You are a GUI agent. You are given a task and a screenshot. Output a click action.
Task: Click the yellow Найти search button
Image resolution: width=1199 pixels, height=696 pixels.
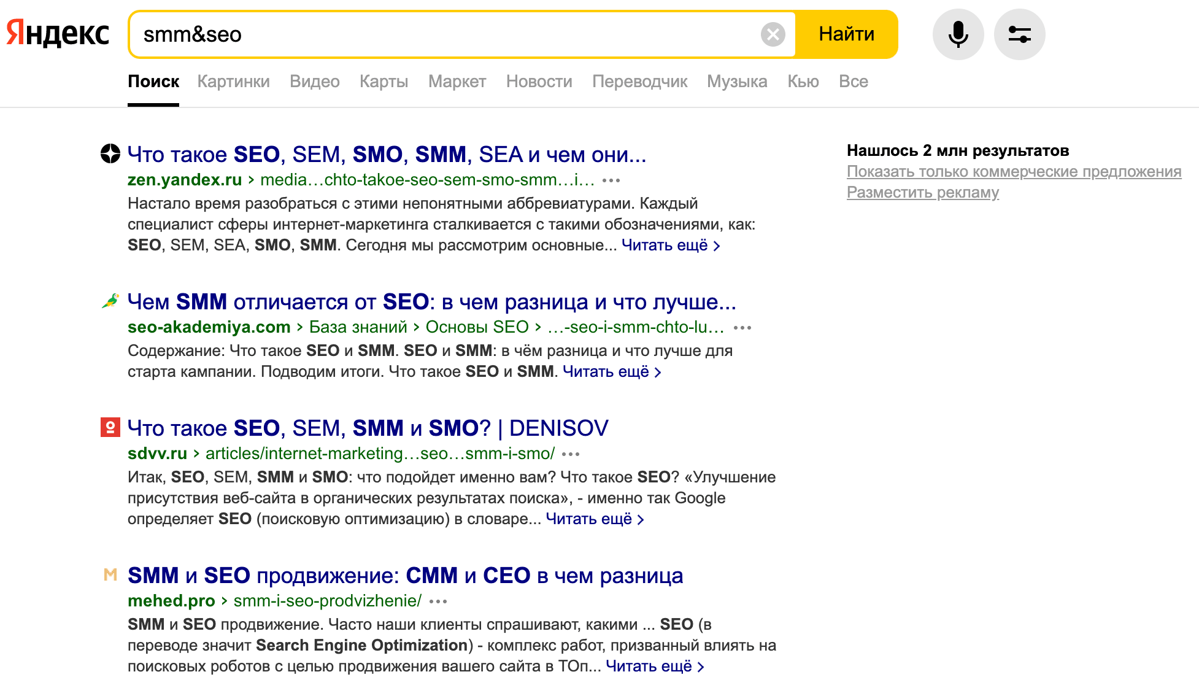(x=847, y=34)
